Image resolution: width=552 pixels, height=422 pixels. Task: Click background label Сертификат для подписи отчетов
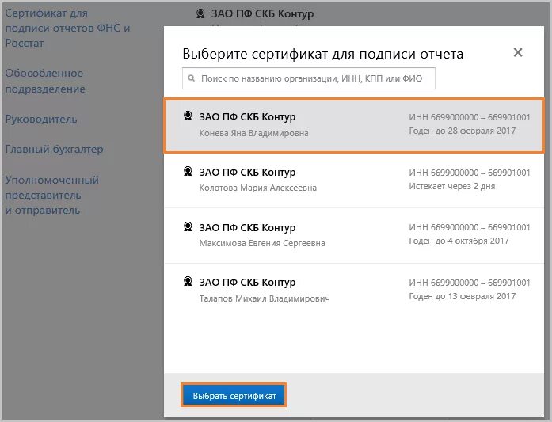tap(67, 29)
